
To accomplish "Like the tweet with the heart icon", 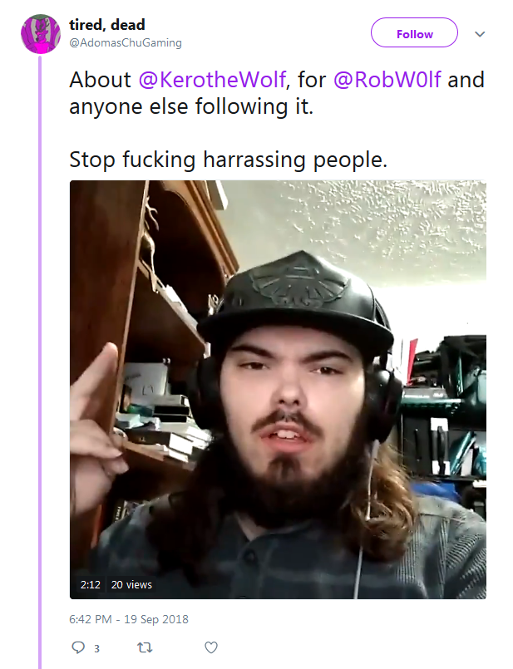I will 211,647.
